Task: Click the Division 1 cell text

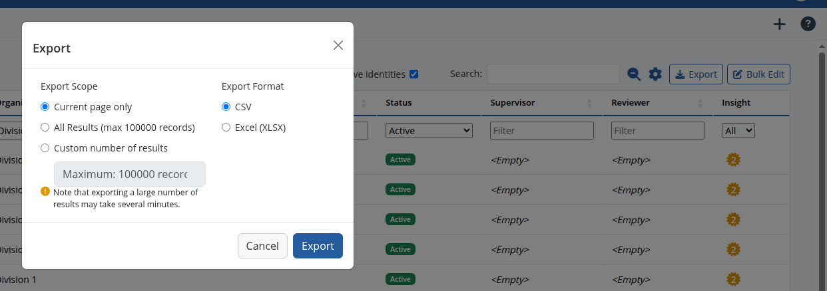Action: tap(18, 280)
